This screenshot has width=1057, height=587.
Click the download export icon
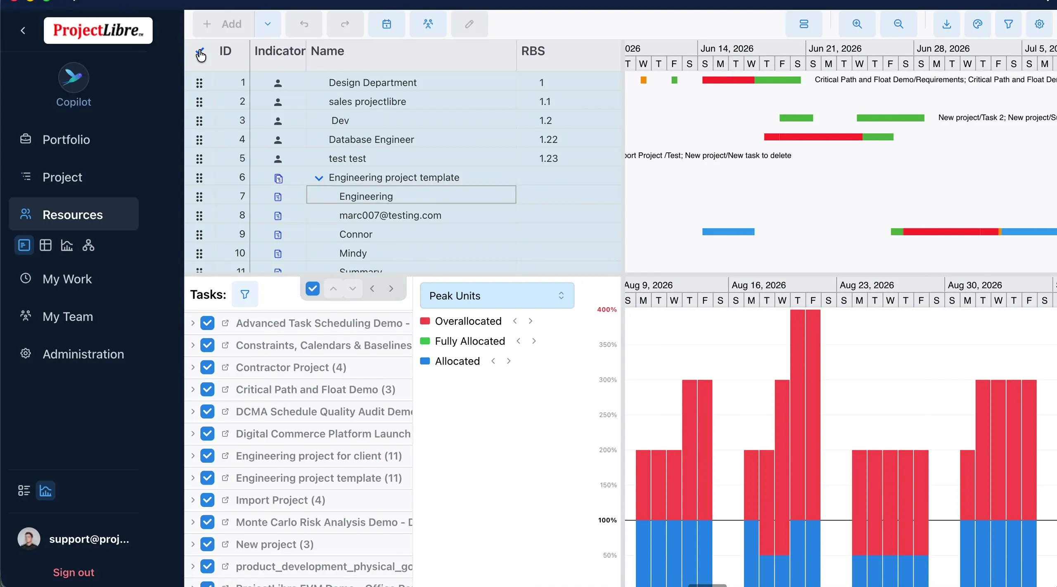pyautogui.click(x=947, y=24)
